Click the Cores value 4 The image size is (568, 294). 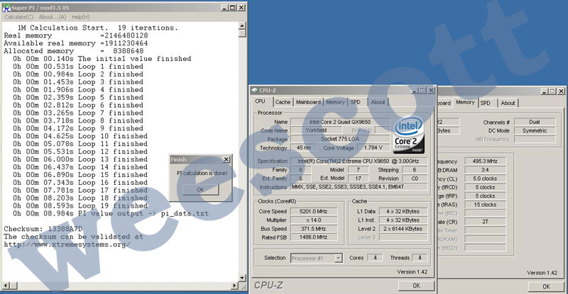(375, 258)
